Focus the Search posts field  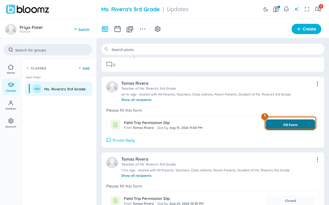pos(213,49)
